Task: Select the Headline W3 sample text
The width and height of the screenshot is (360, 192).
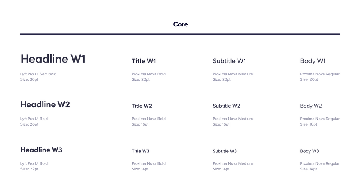Action: [41, 150]
